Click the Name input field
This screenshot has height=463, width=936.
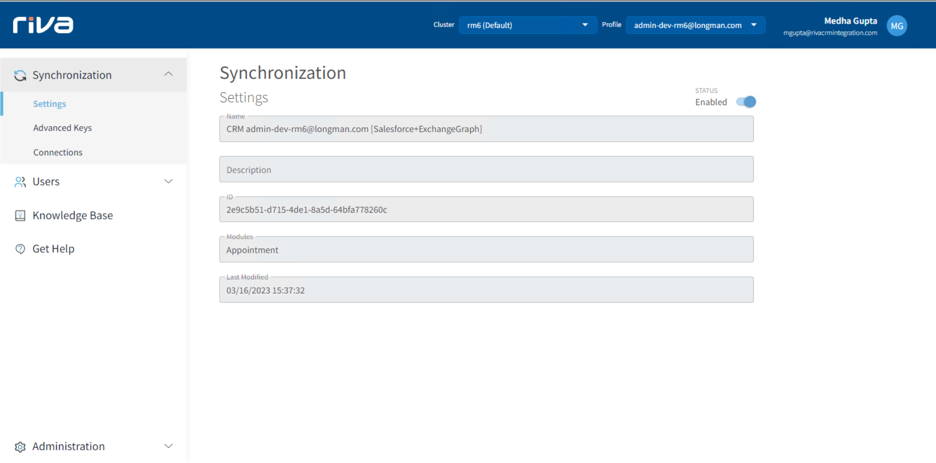486,129
